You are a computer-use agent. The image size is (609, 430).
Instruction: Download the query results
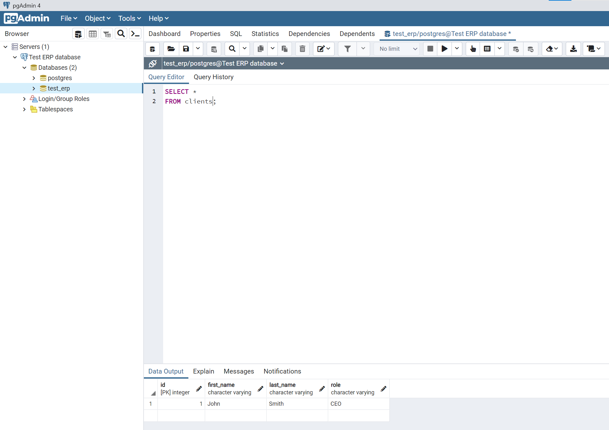[x=573, y=49]
